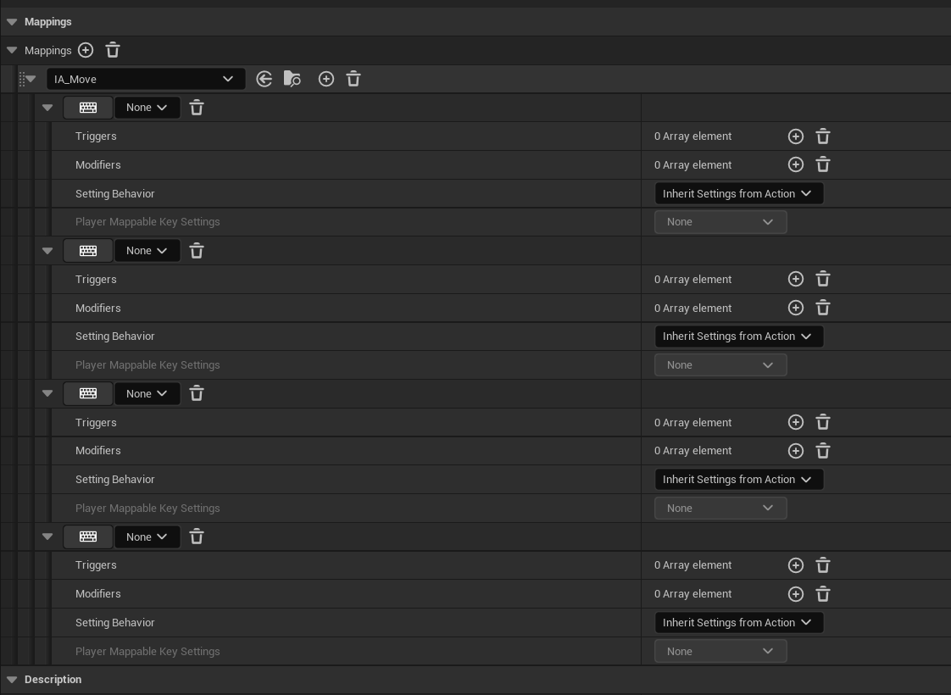Image resolution: width=951 pixels, height=695 pixels.
Task: Clear modifiers of the second binding
Action: tap(823, 308)
